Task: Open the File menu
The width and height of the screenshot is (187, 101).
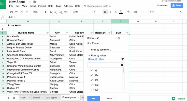Action: click(11, 6)
